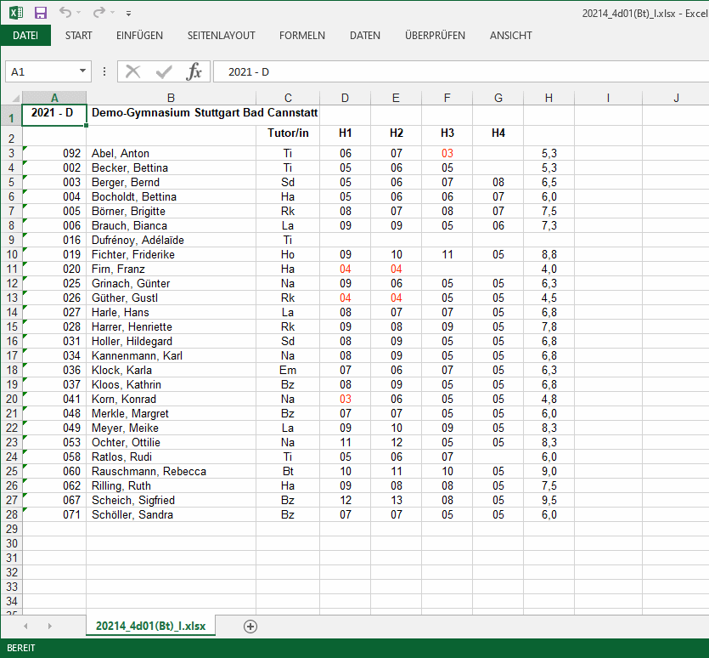Add a new sheet with plus icon
Viewport: 709px width, 658px height.
[250, 626]
